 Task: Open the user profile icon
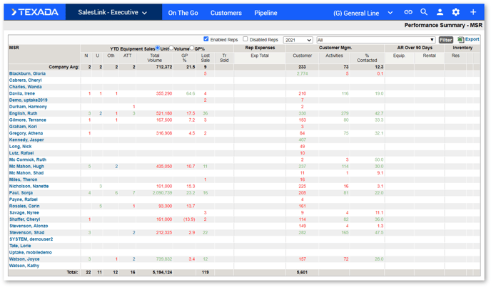[440, 12]
